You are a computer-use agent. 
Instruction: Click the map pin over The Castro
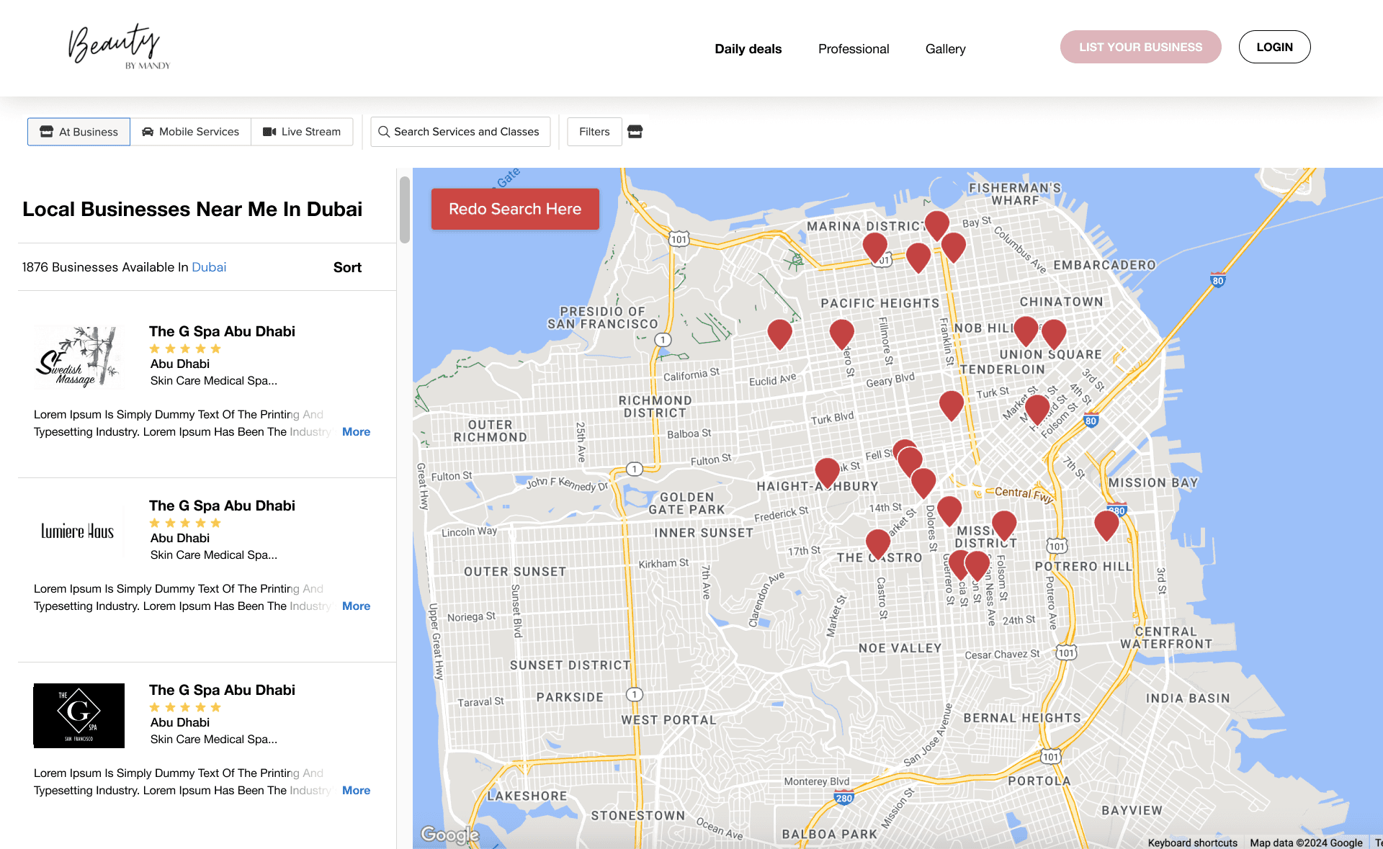click(x=877, y=544)
